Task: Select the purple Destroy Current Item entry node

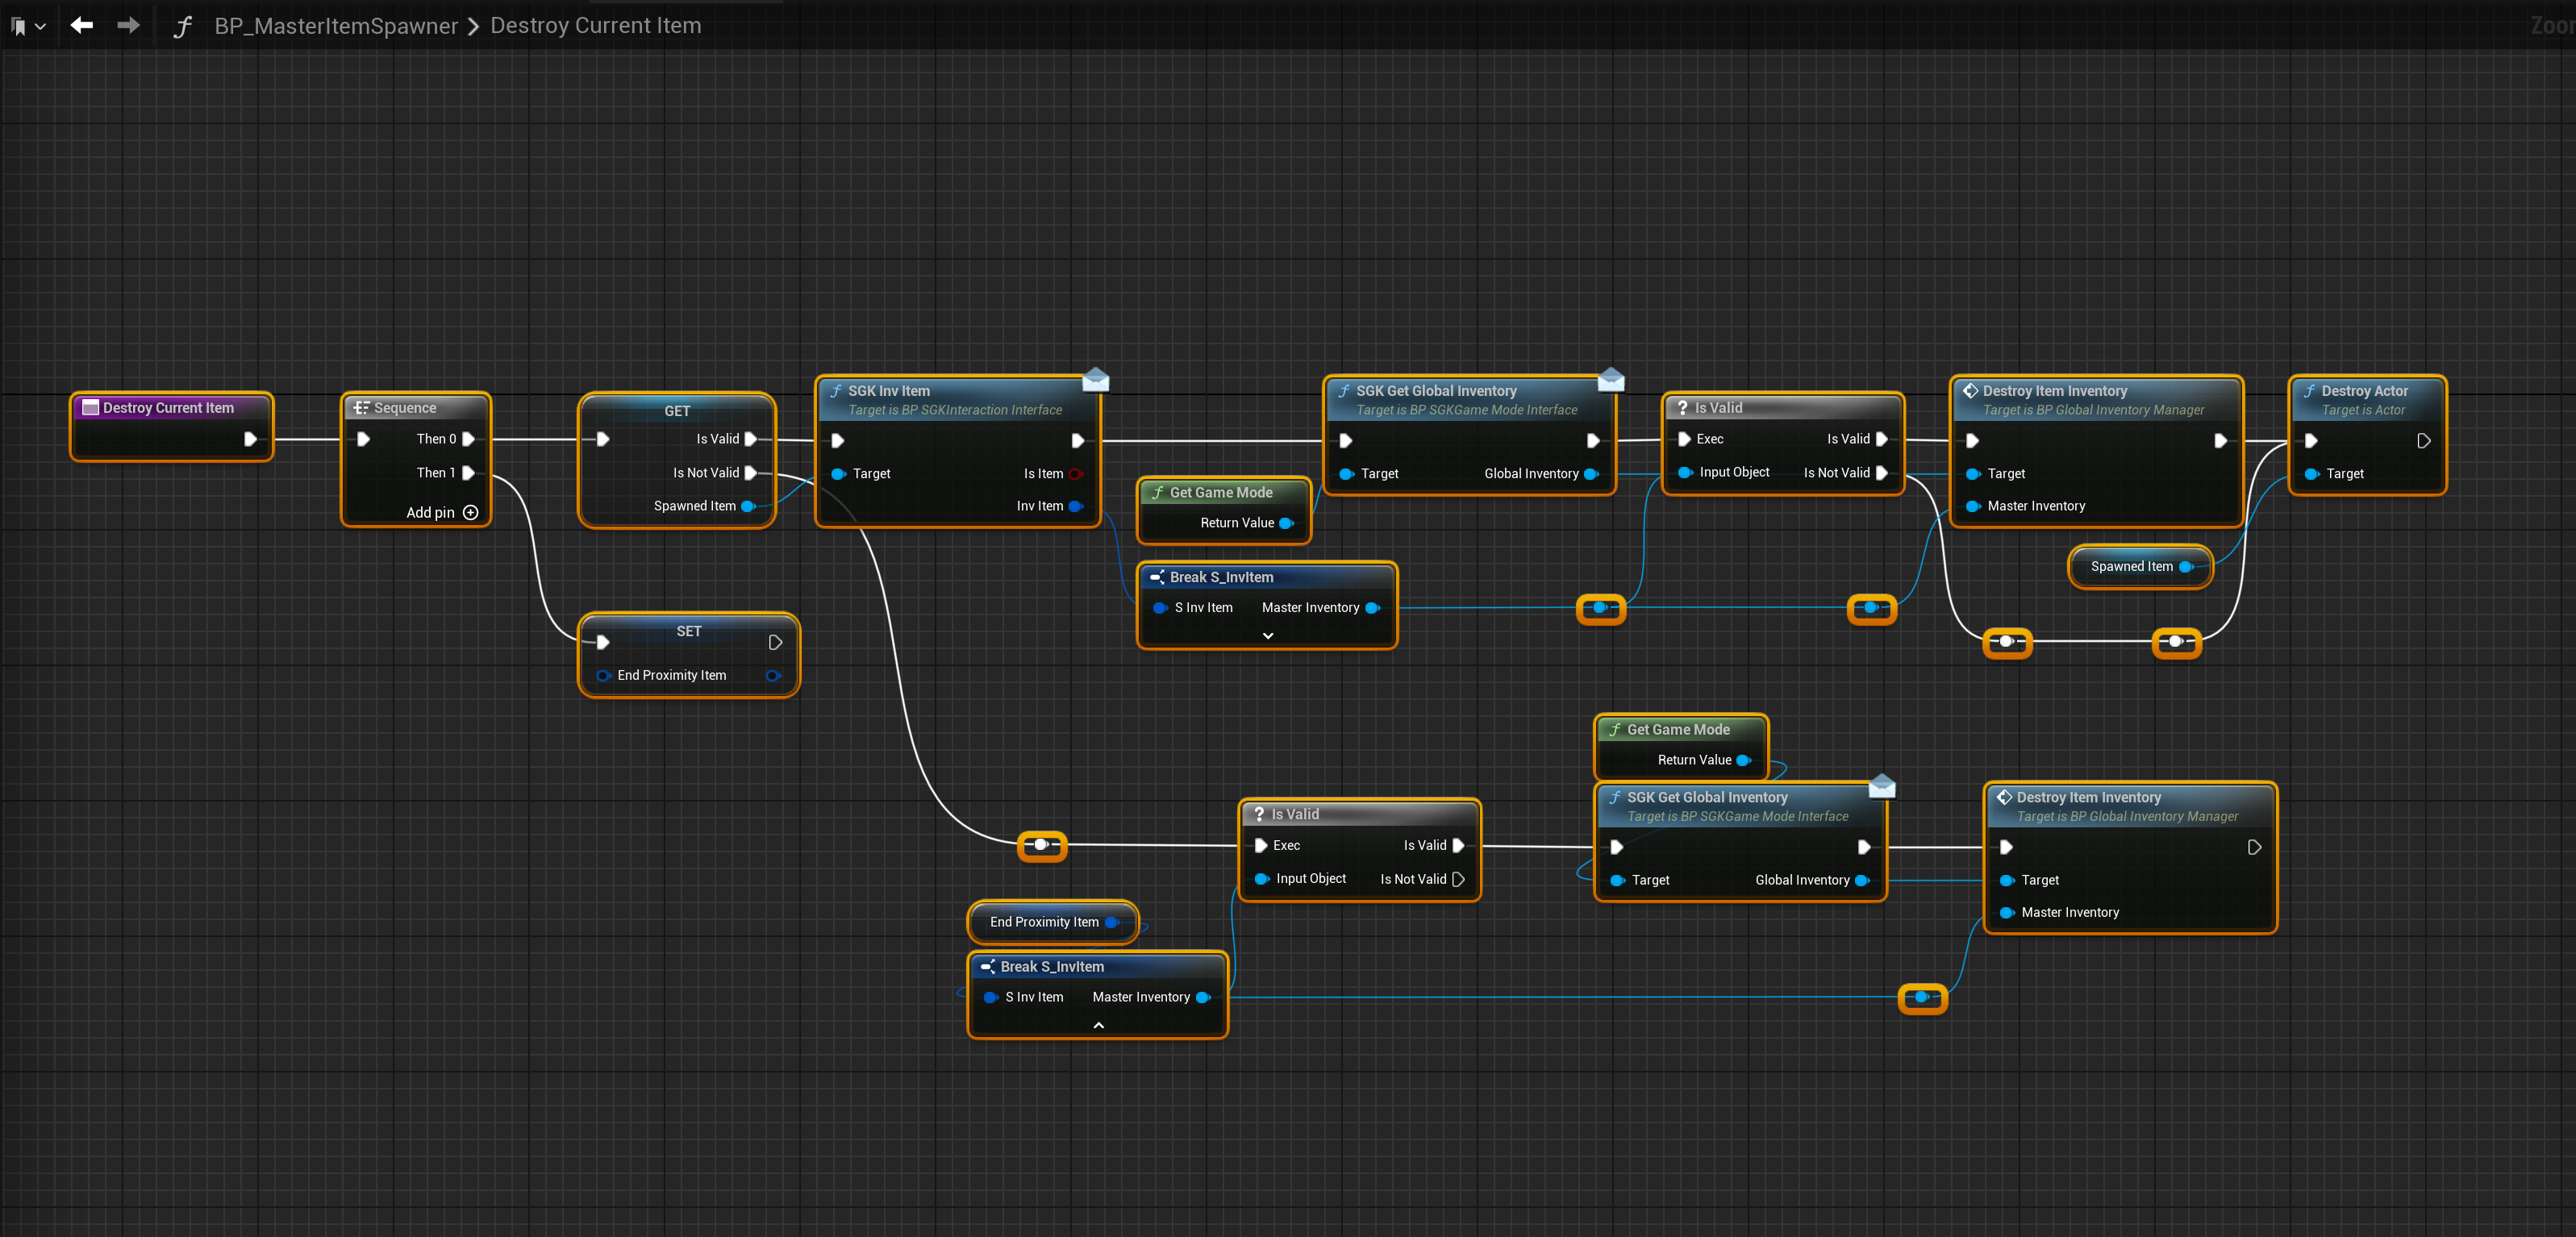Action: (168, 408)
